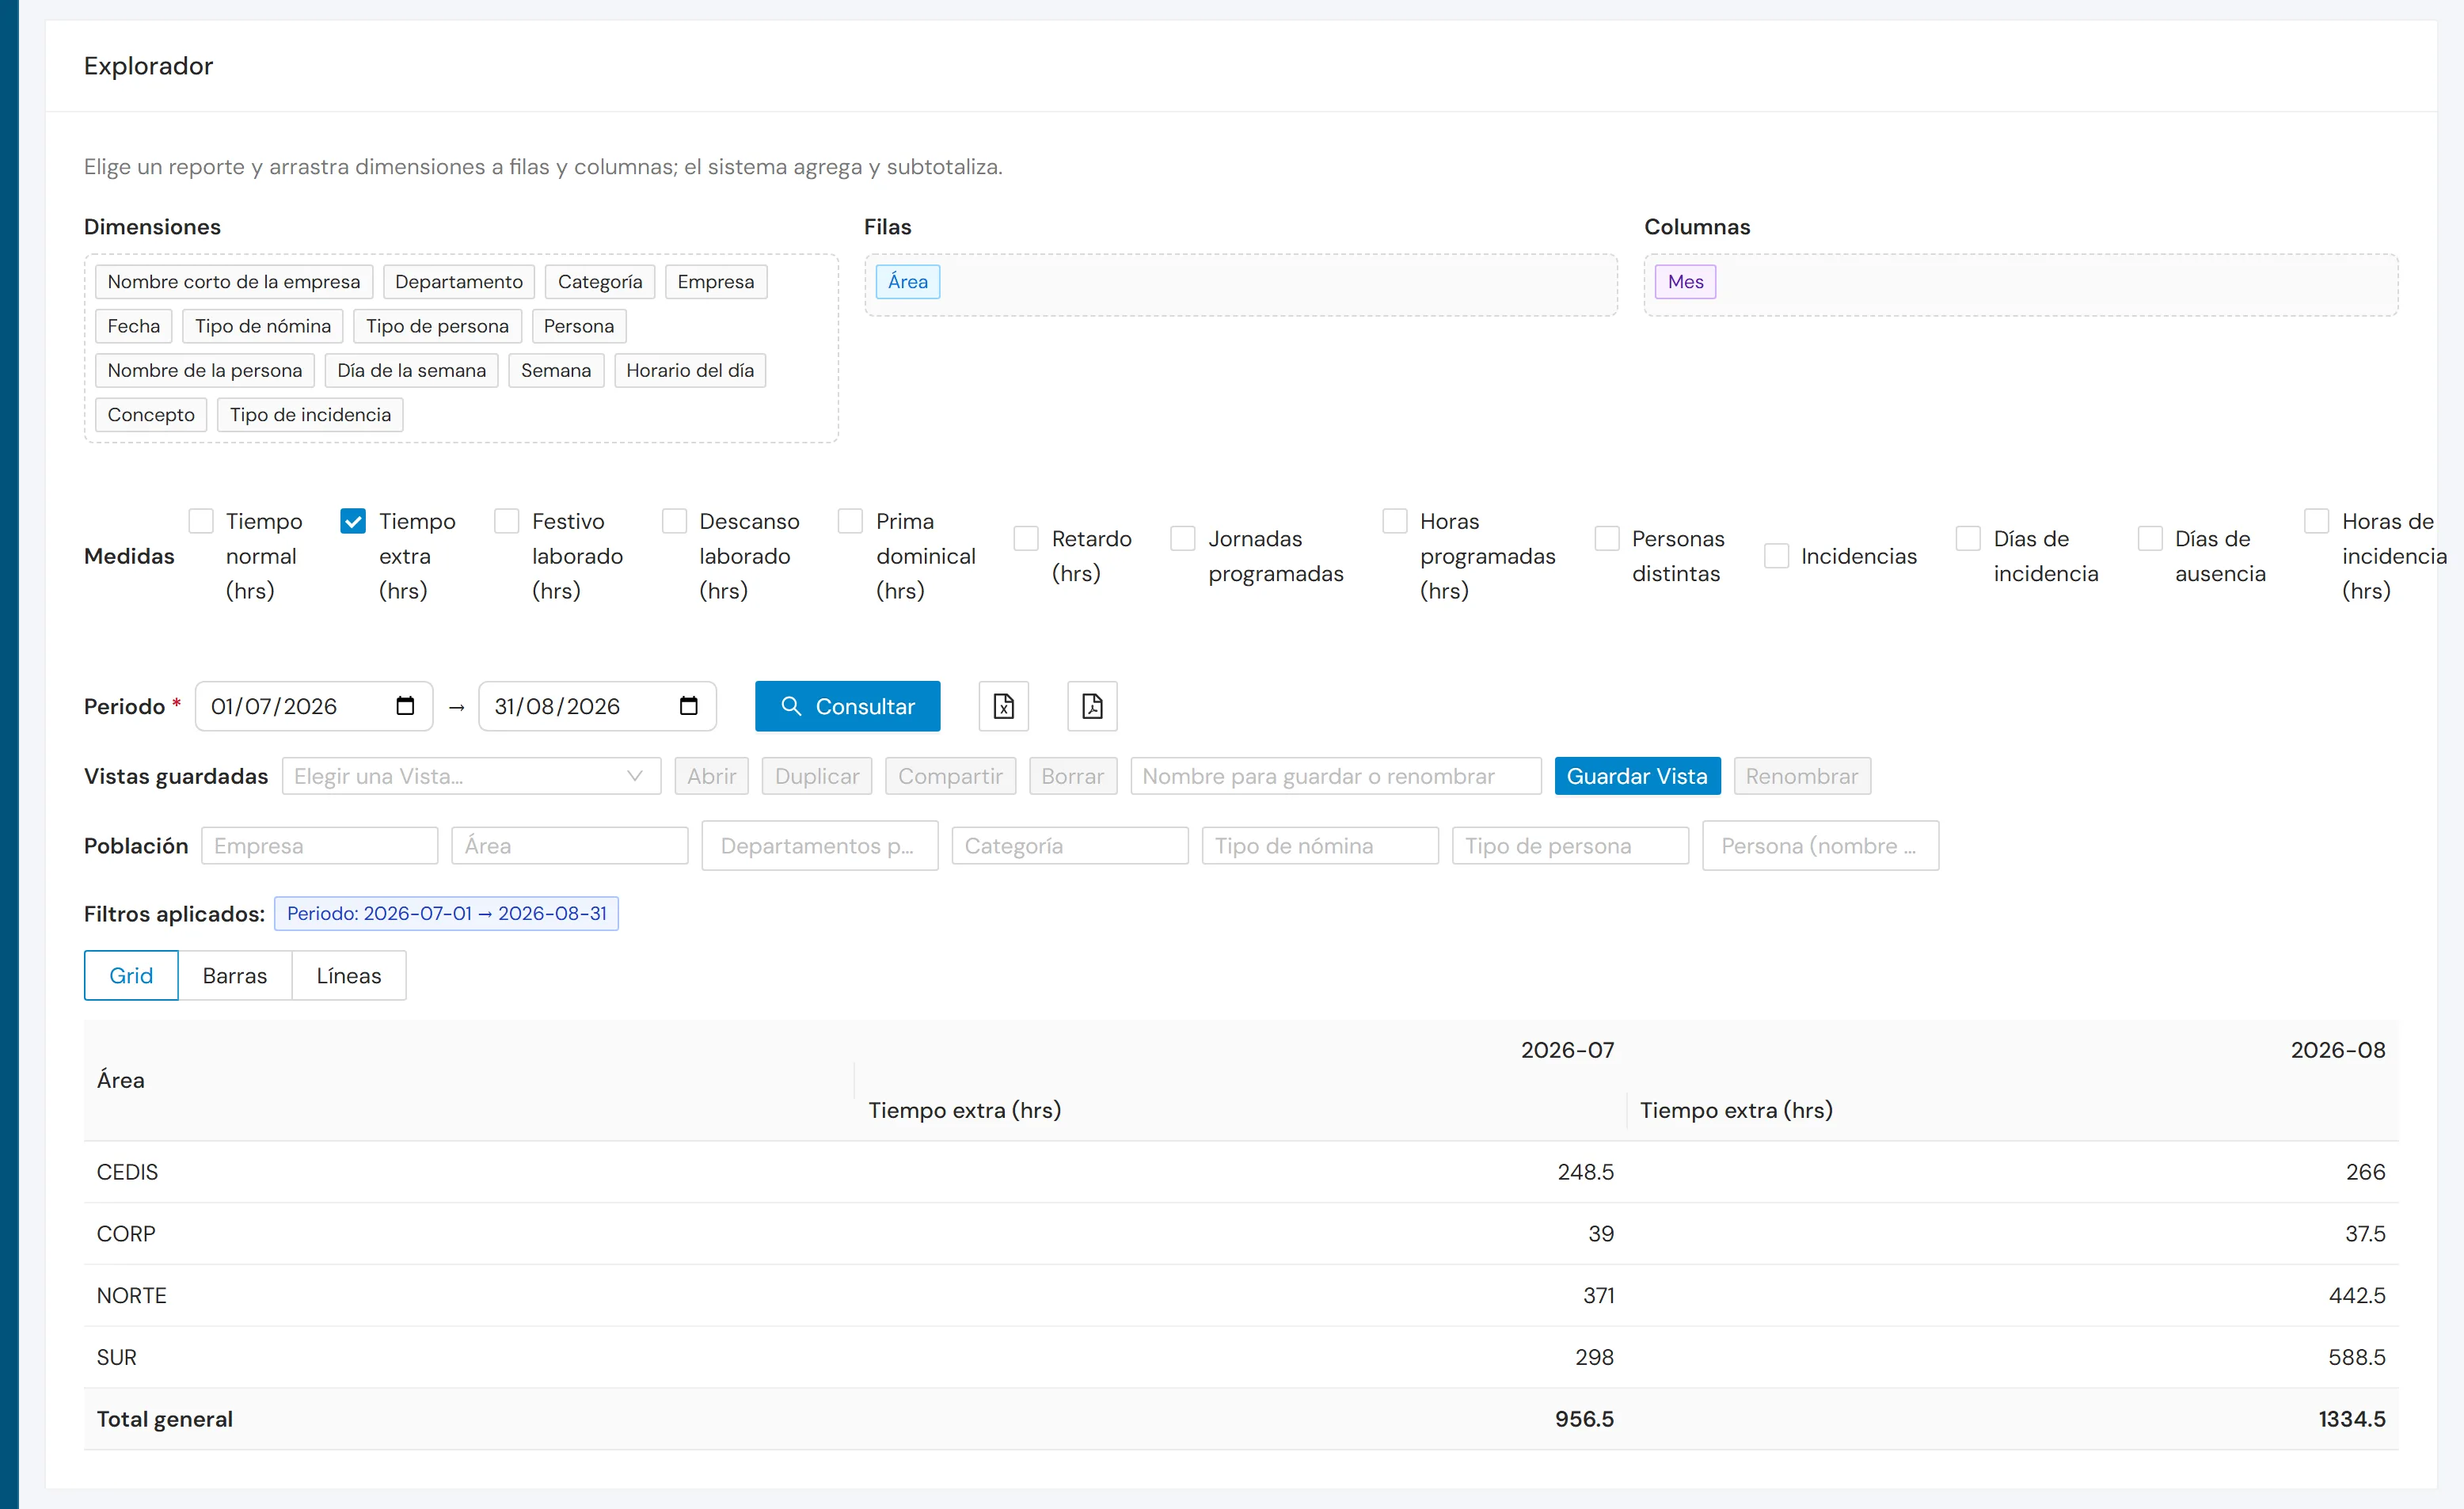Tick the Incidencias measure checkbox
The height and width of the screenshot is (1509, 2464).
click(x=1776, y=556)
